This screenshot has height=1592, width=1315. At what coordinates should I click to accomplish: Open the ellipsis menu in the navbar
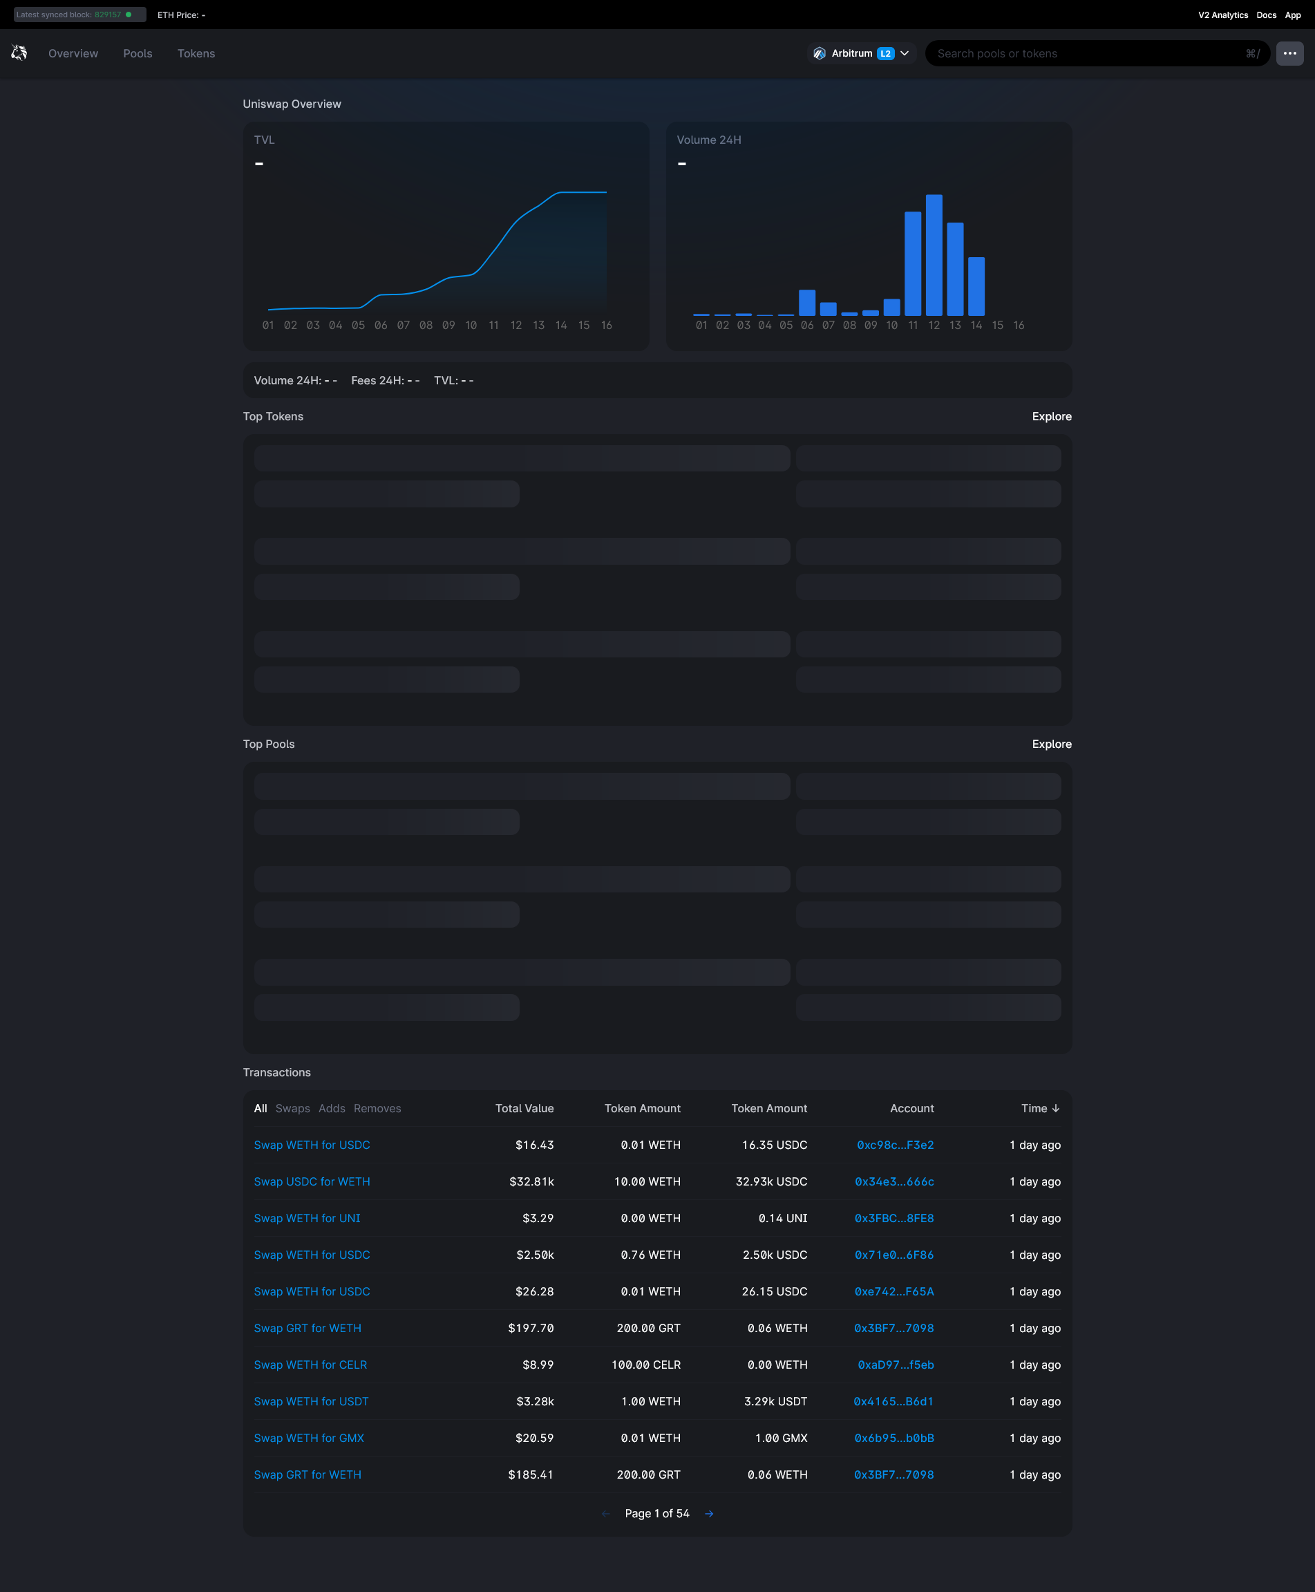point(1289,53)
